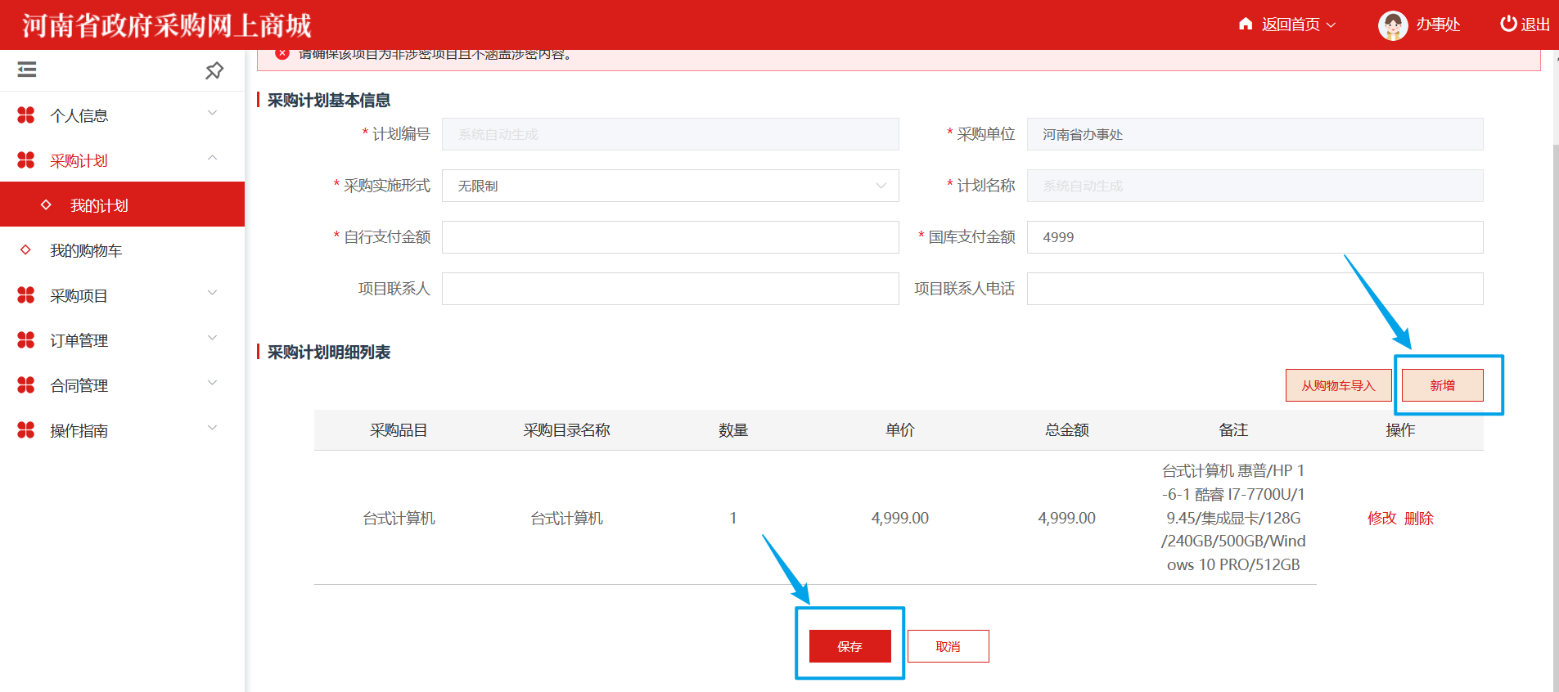Click the home icon beside 返回首页

[1246, 24]
